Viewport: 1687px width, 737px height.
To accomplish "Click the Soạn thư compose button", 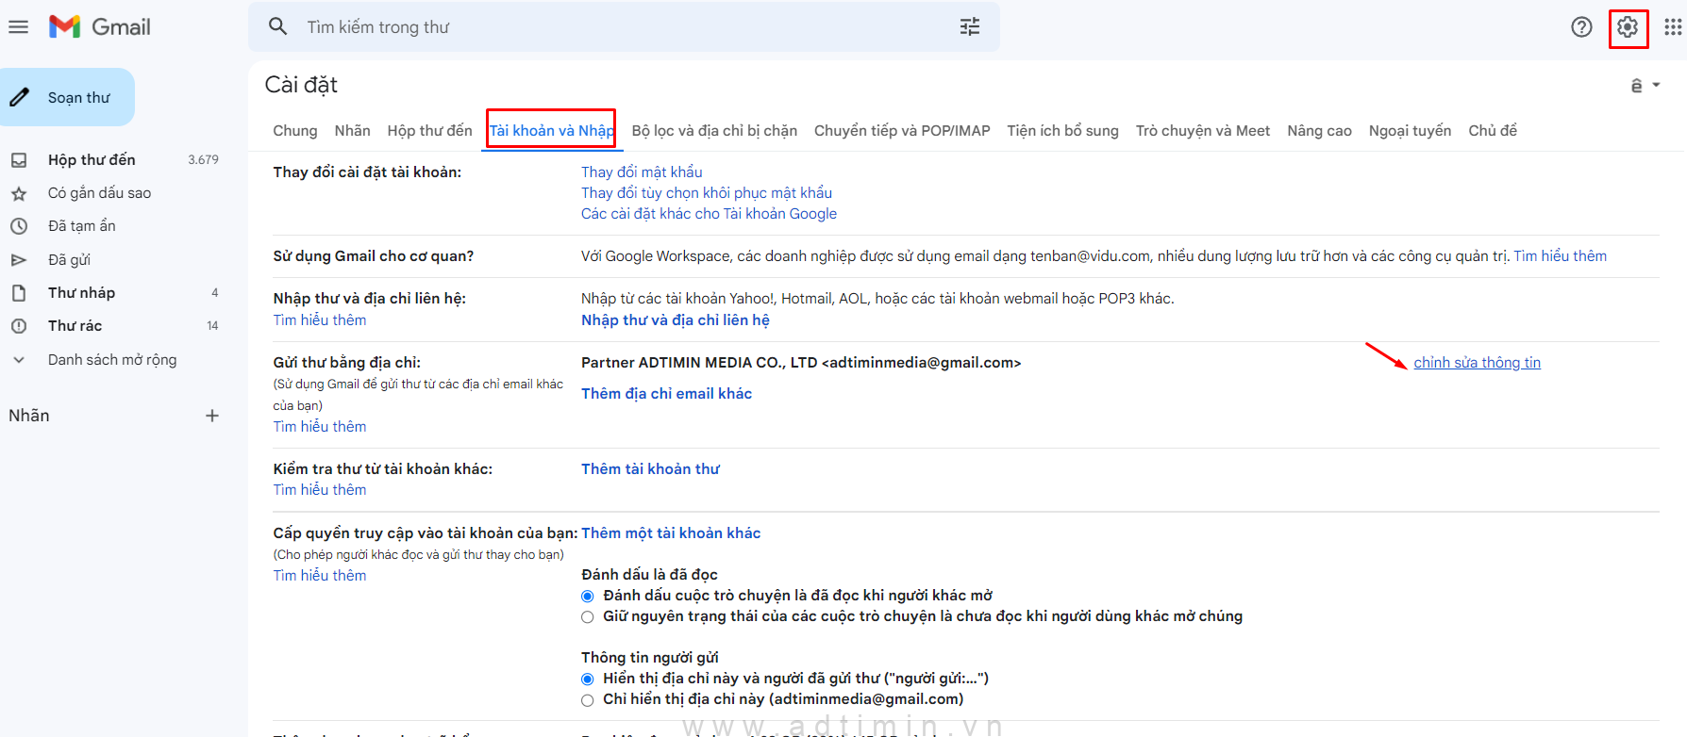I will coord(67,97).
